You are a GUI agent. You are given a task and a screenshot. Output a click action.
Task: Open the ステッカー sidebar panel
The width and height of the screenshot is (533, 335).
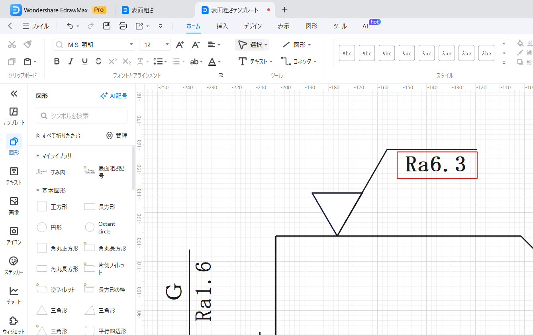tap(14, 265)
